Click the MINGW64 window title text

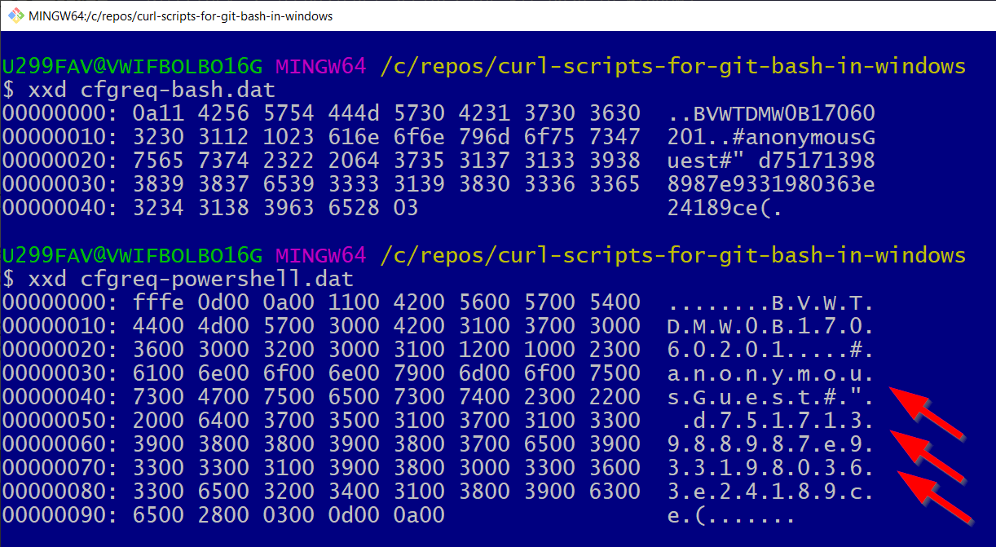click(x=181, y=15)
